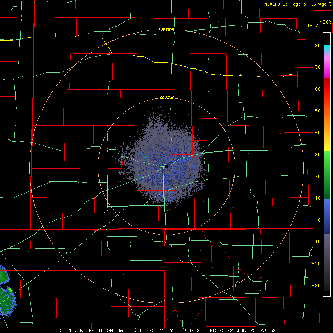The image size is (333, 333).
Task: Click the 20 value on the dBZ scale
Action: (x=318, y=176)
